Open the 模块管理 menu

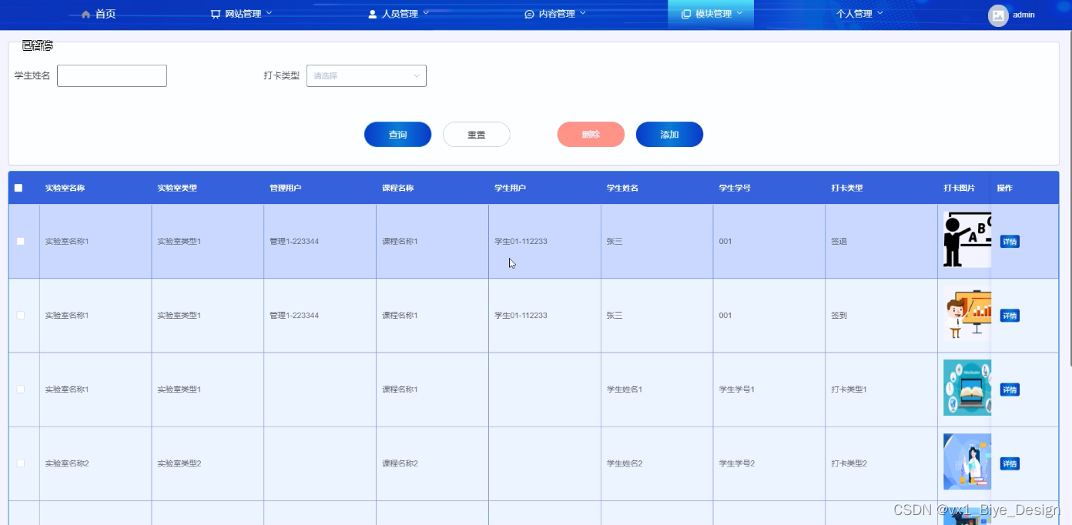coord(711,14)
